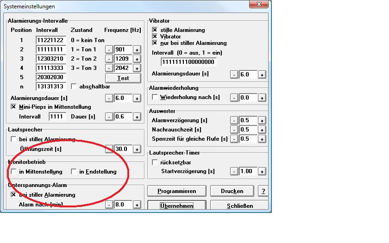
Task: Check the in Endstellung option
Action: 74,172
